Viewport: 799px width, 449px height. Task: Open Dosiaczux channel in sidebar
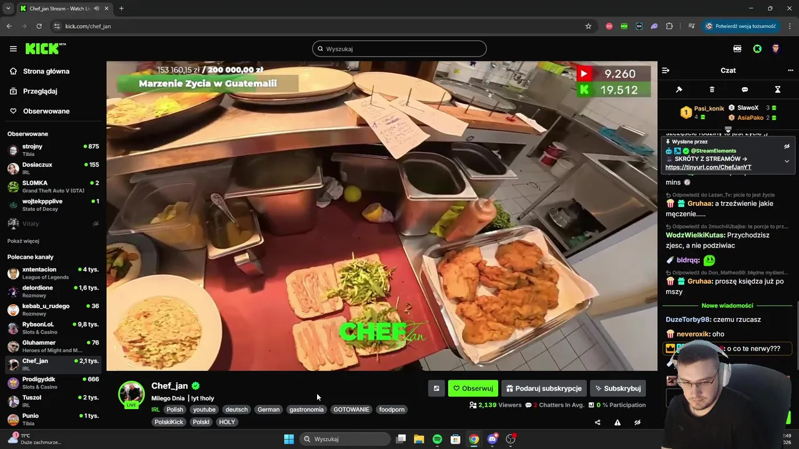tap(52, 168)
